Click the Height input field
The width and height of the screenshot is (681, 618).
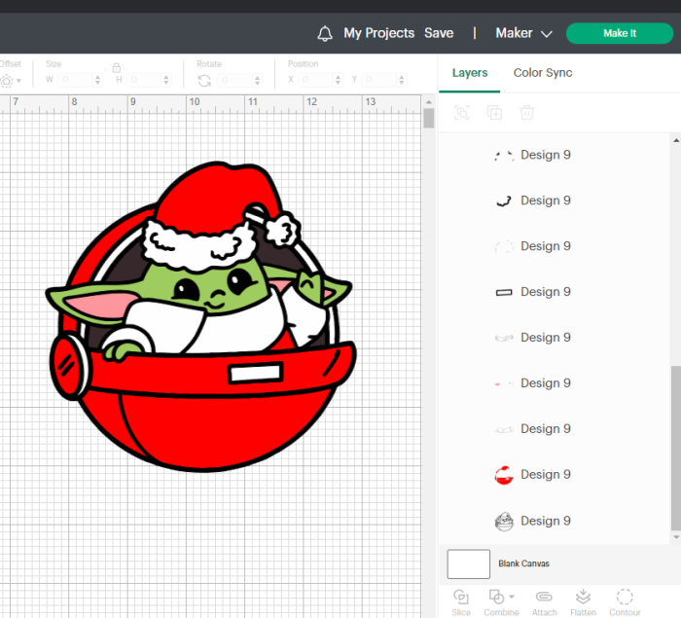(145, 80)
